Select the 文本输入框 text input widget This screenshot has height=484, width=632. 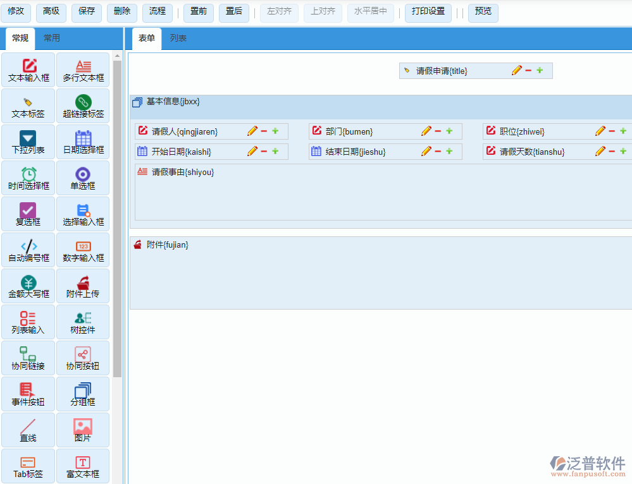(28, 70)
